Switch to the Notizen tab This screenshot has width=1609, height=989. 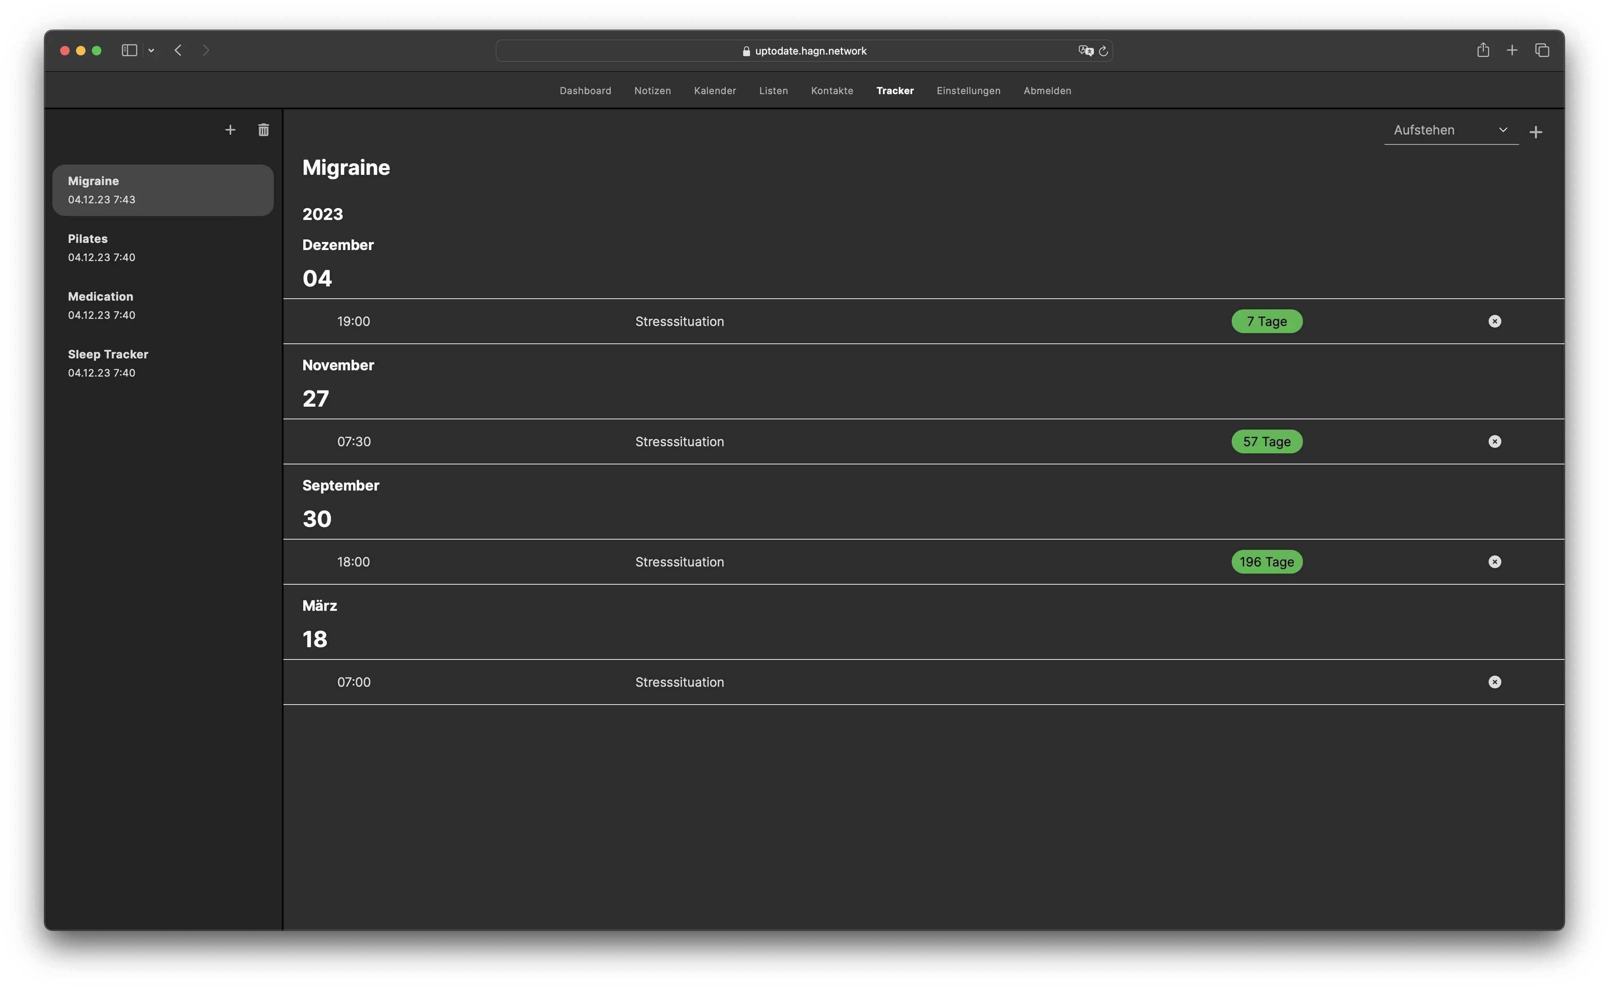[x=652, y=91]
